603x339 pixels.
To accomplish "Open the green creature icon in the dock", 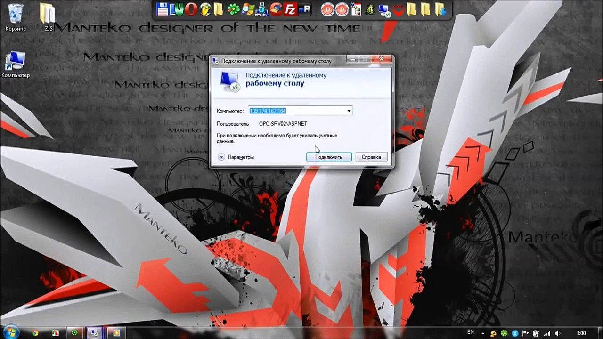I will 371,9.
